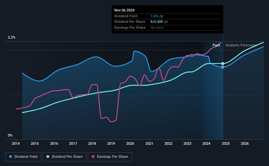The image size is (269, 166).
Task: Toggle the Dividend Per Share legend button
Action: 65,157
